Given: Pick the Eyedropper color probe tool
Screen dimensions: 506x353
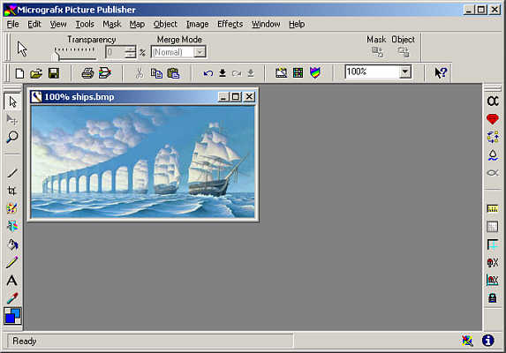Looking at the screenshot, I should tap(12, 298).
